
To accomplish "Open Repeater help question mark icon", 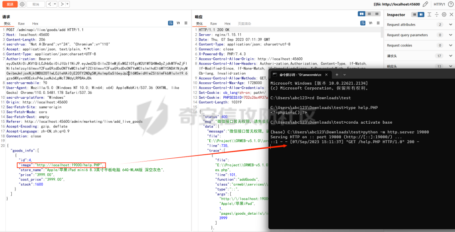I will point(450,4).
